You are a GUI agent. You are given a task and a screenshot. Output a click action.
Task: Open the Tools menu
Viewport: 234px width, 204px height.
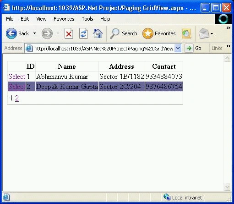click(87, 19)
